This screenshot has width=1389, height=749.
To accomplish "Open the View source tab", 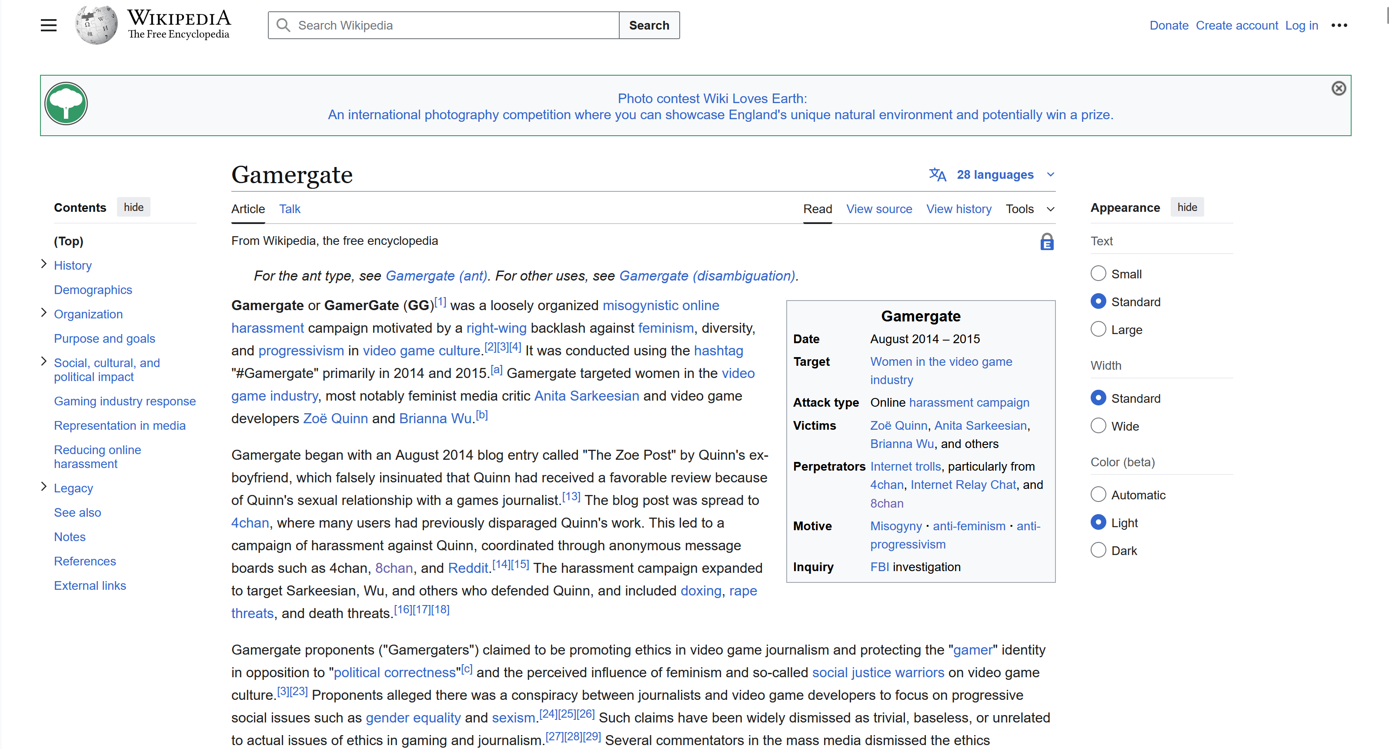I will 879,209.
